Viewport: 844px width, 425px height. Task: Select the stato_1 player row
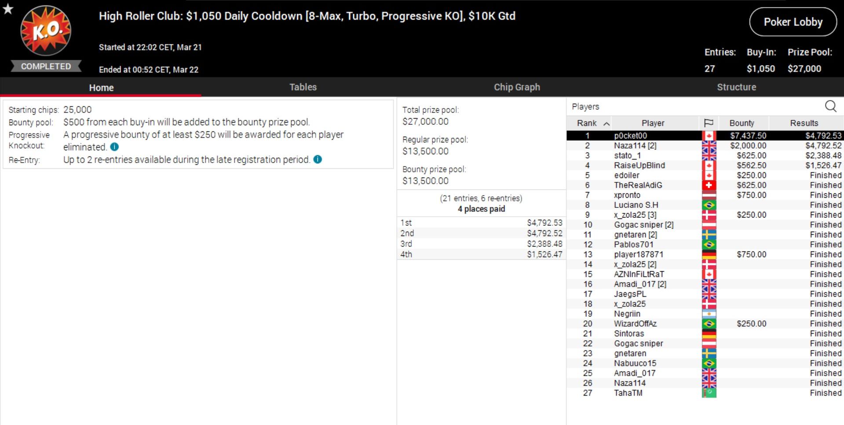[x=627, y=156]
